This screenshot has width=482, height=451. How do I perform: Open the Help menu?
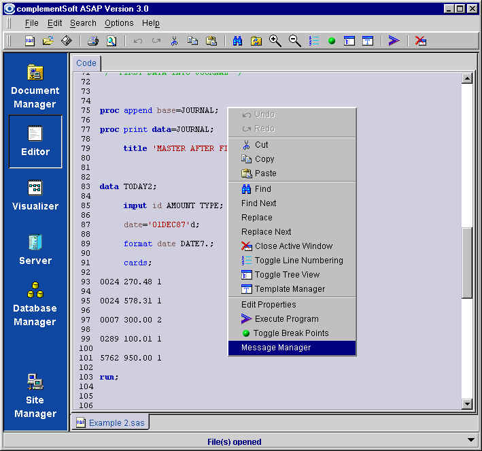(x=151, y=23)
